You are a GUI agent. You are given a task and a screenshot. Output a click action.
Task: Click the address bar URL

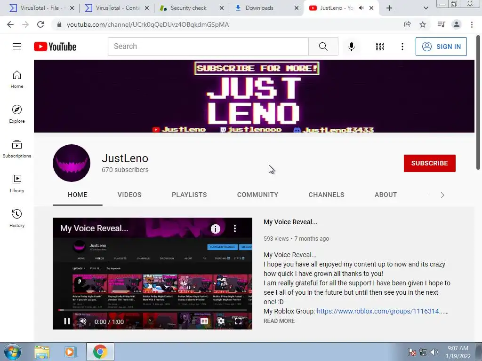[x=147, y=24]
